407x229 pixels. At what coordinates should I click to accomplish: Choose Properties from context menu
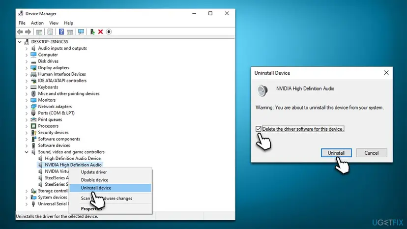110,209
